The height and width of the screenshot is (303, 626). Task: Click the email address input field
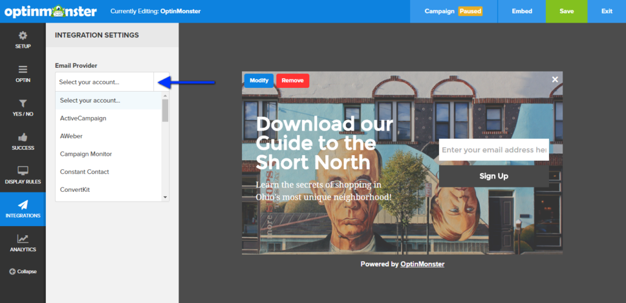[x=494, y=150]
